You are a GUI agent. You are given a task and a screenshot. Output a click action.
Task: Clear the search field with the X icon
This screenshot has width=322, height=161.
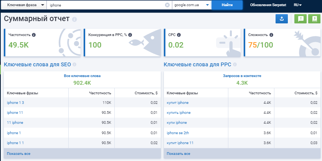tap(167, 5)
